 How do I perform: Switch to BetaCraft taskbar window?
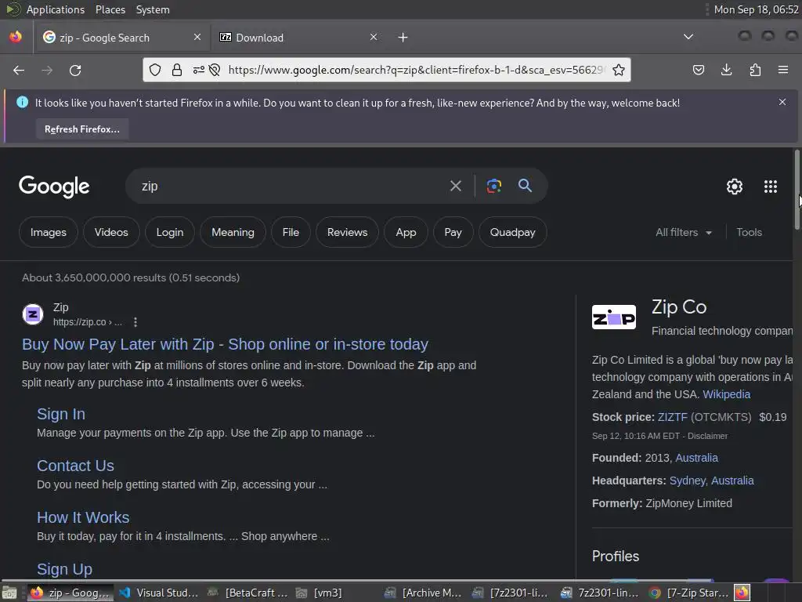(x=248, y=593)
